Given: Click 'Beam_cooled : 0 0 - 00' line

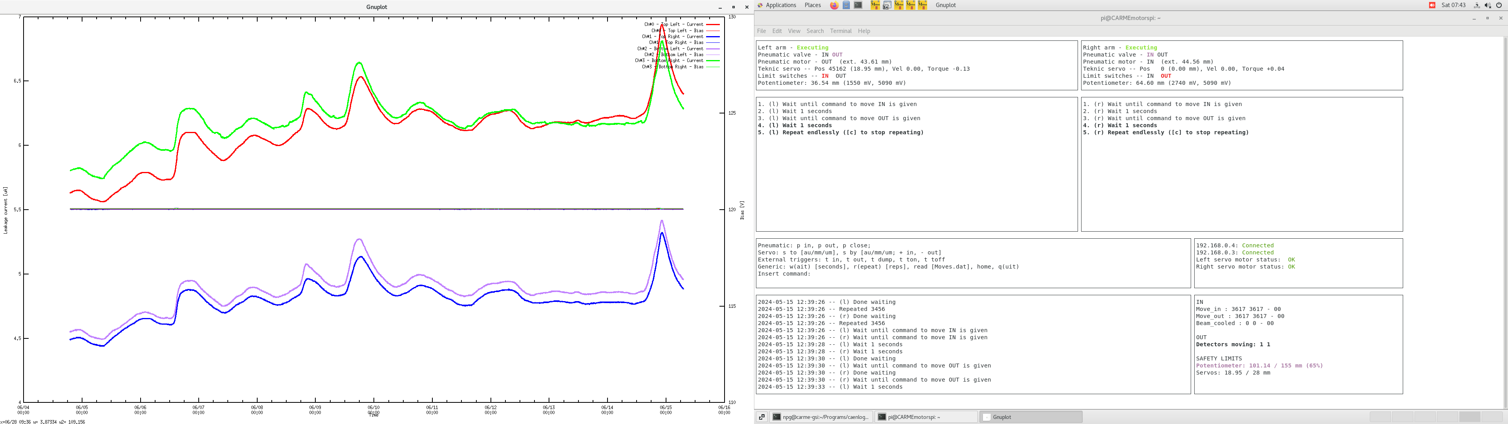Looking at the screenshot, I should click(x=1235, y=323).
